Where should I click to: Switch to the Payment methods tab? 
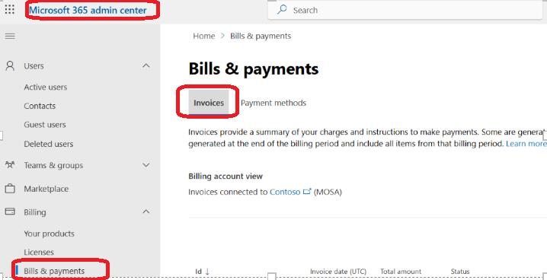tap(273, 103)
